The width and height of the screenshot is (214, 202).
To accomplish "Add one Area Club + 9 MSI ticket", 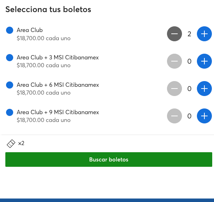I will [204, 116].
